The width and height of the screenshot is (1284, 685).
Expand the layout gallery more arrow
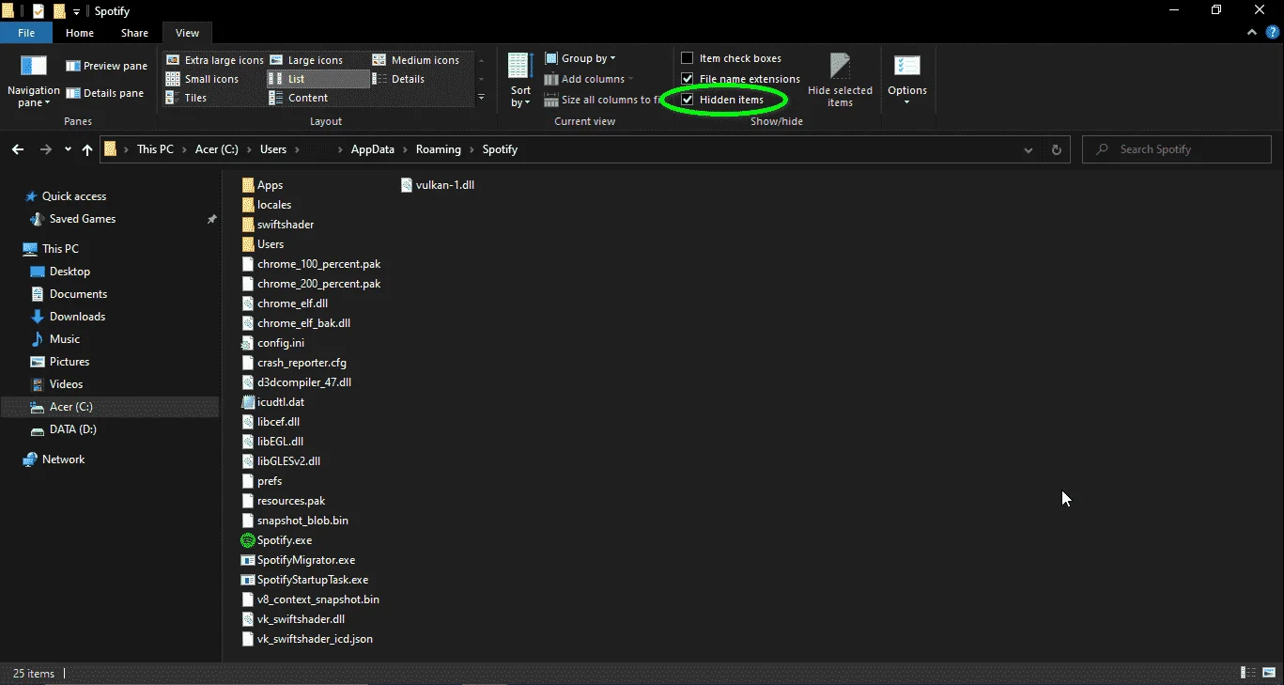tap(481, 98)
